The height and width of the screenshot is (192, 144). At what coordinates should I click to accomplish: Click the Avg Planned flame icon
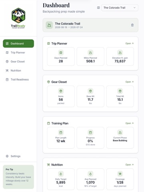90,174
